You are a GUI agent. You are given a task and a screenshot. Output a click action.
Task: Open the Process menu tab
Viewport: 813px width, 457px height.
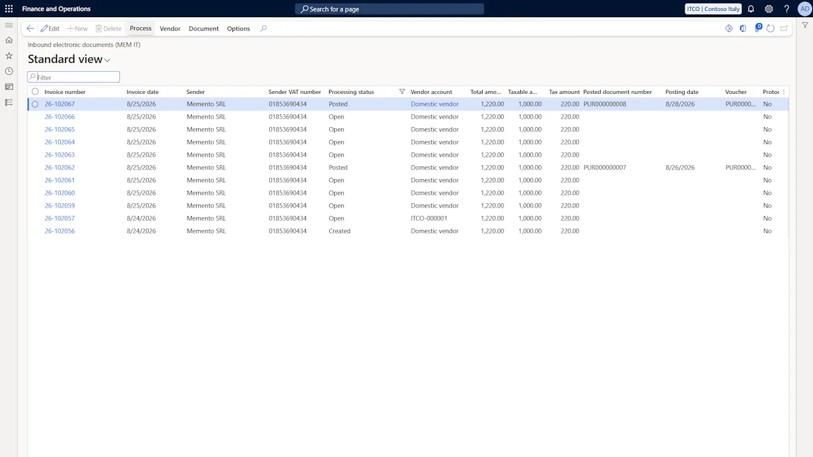click(140, 29)
